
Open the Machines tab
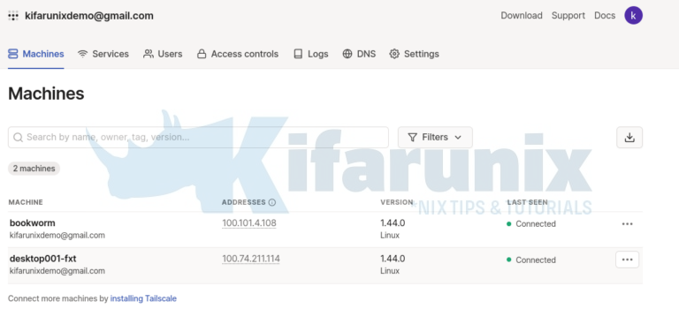[x=36, y=54]
